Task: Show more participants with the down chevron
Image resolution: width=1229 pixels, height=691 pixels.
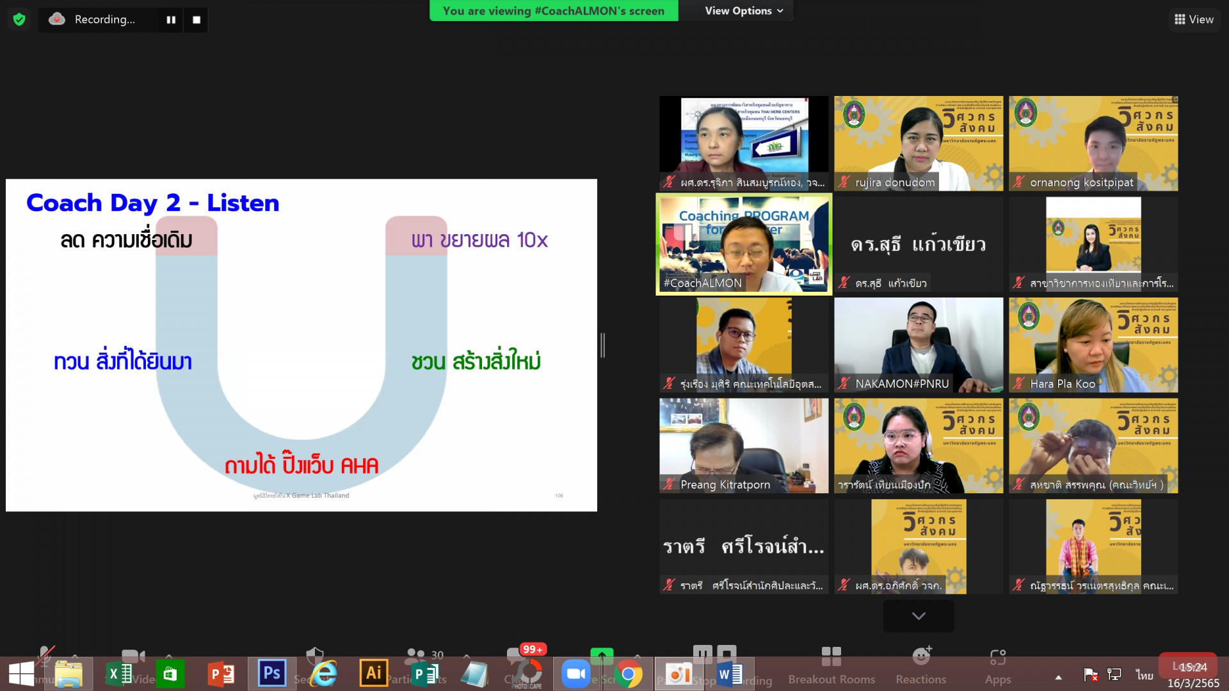Action: (x=919, y=616)
